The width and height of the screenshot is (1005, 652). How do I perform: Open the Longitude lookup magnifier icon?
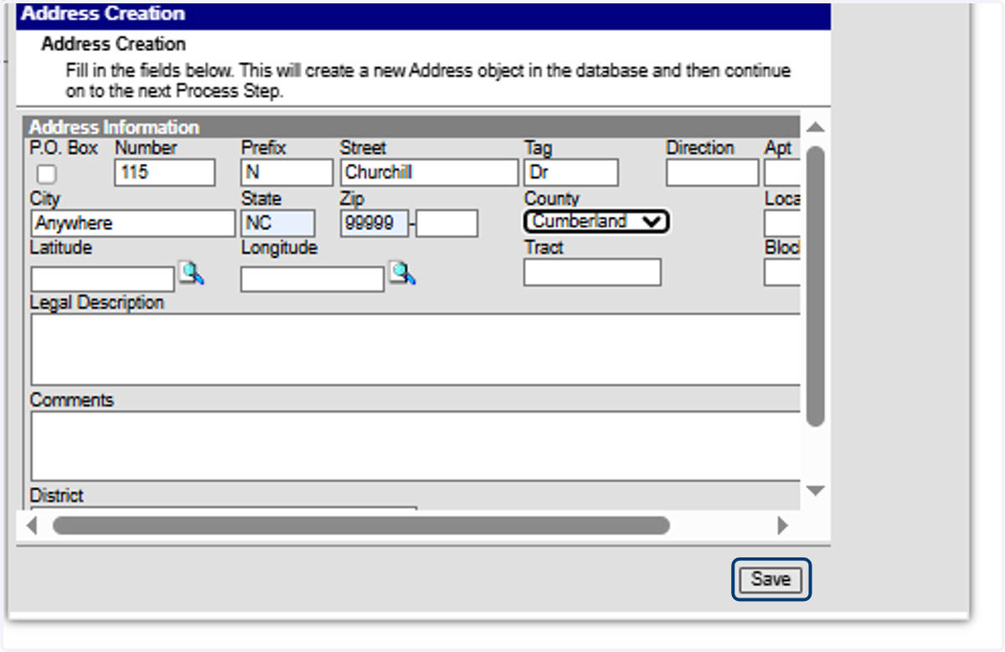tap(403, 273)
